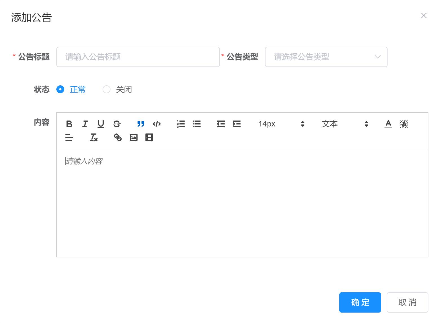Image resolution: width=438 pixels, height=323 pixels.
Task: Increase the text indent
Action: [x=236, y=124]
